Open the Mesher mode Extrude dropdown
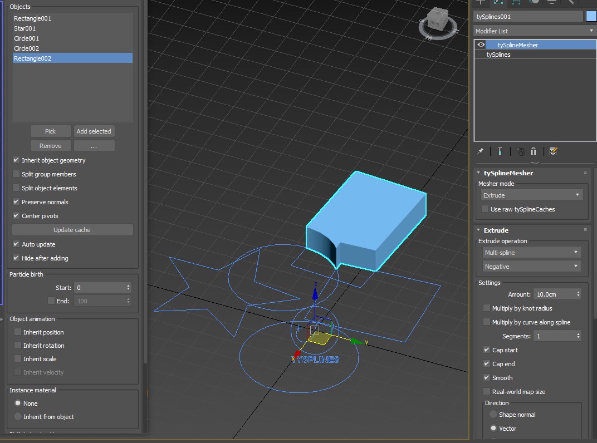 click(x=531, y=195)
